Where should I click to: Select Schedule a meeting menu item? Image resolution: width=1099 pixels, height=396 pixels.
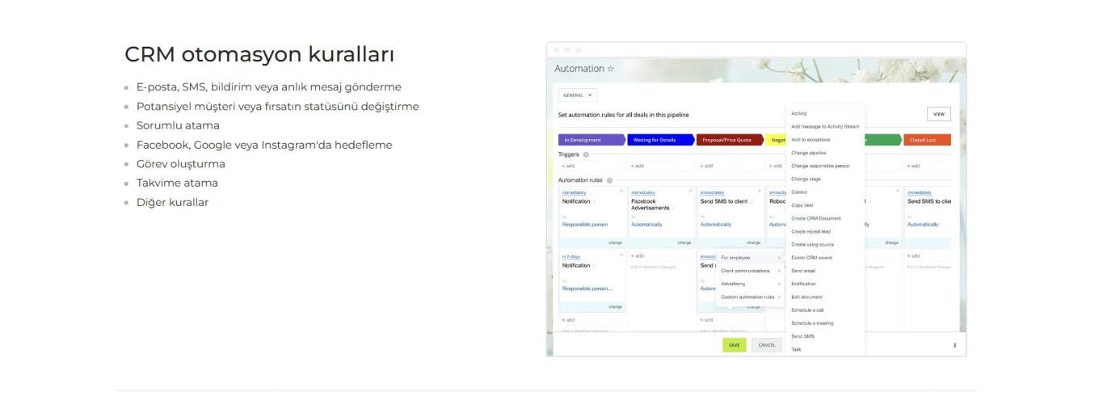pyautogui.click(x=812, y=323)
